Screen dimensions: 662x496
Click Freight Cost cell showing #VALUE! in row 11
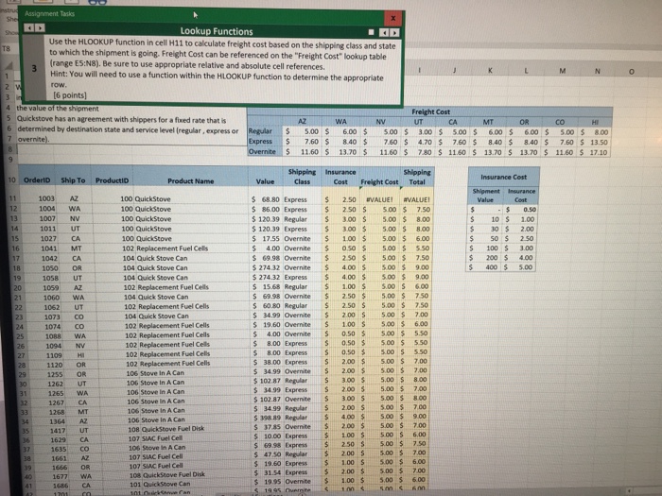(379, 199)
